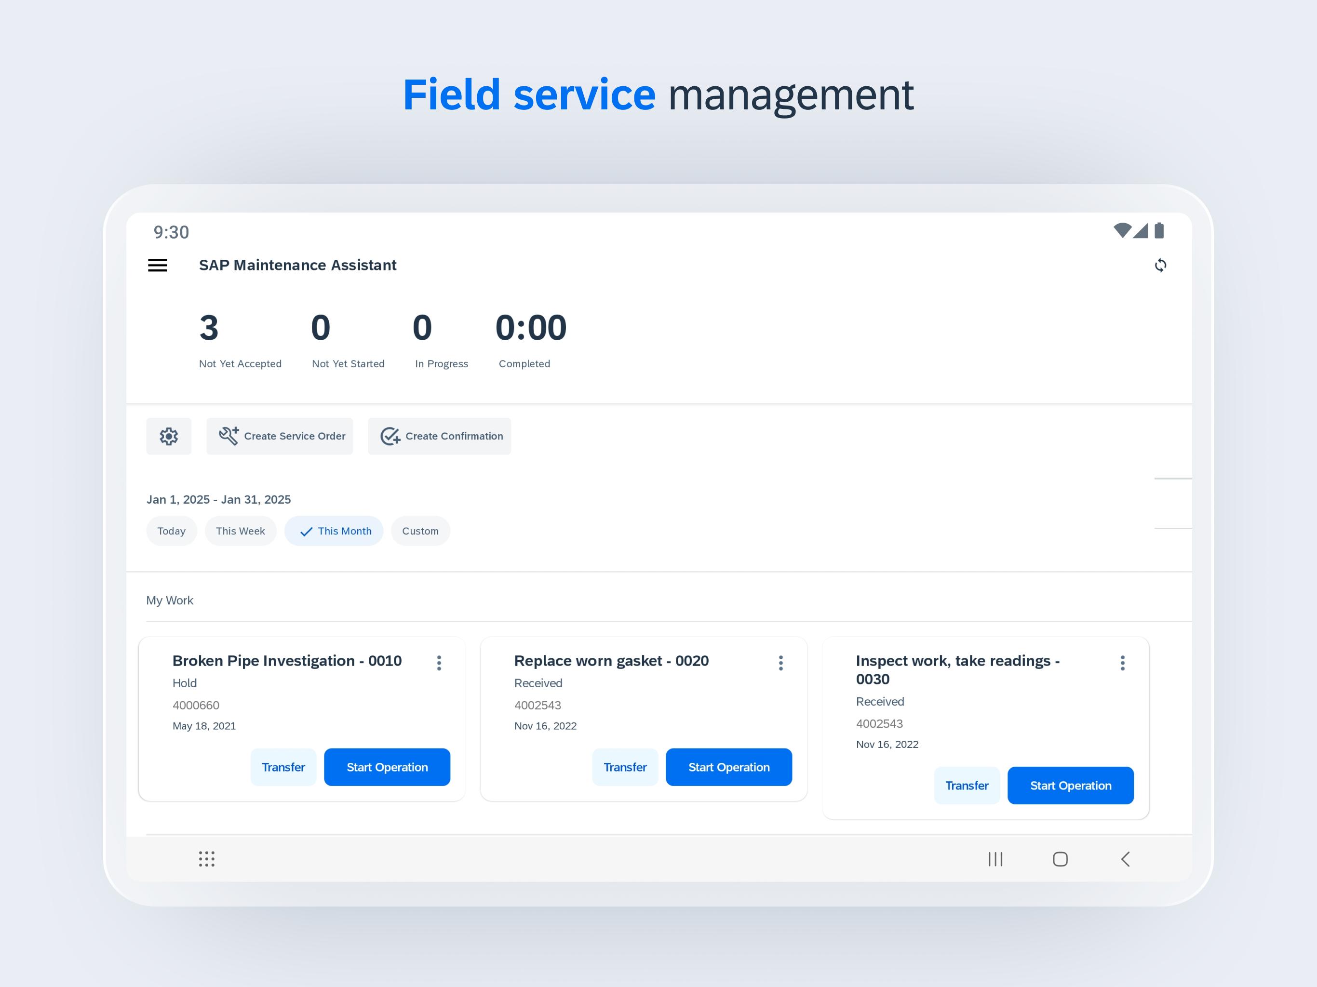
Task: Open settings gear button
Action: [169, 436]
